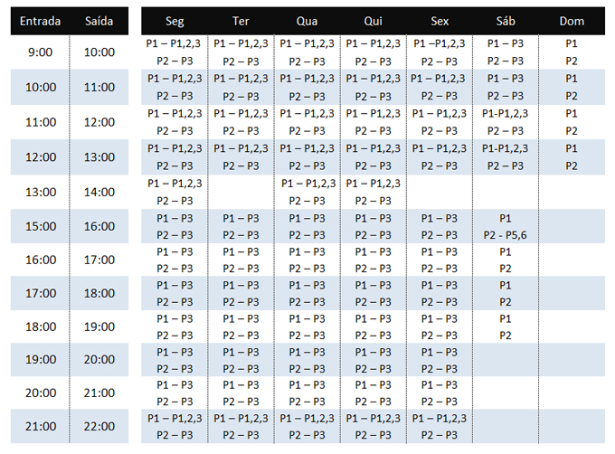
Task: Select the 18:00 Entrada time cell
Action: tap(40, 326)
